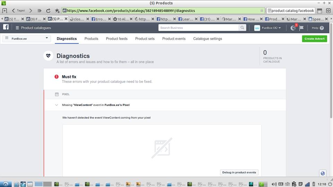
Task: Open the notifications globe icon
Action: [293, 28]
